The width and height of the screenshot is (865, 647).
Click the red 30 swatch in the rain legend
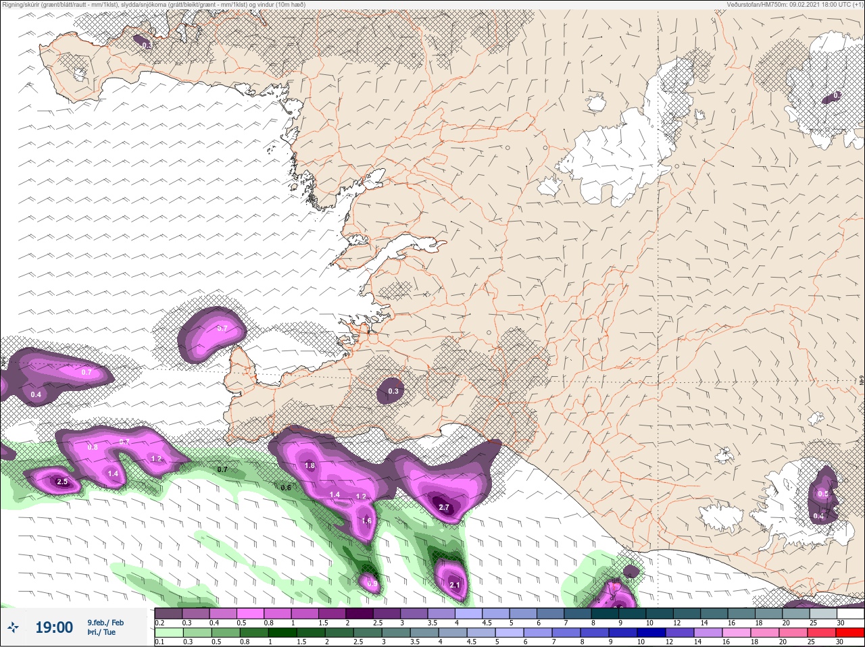(850, 633)
